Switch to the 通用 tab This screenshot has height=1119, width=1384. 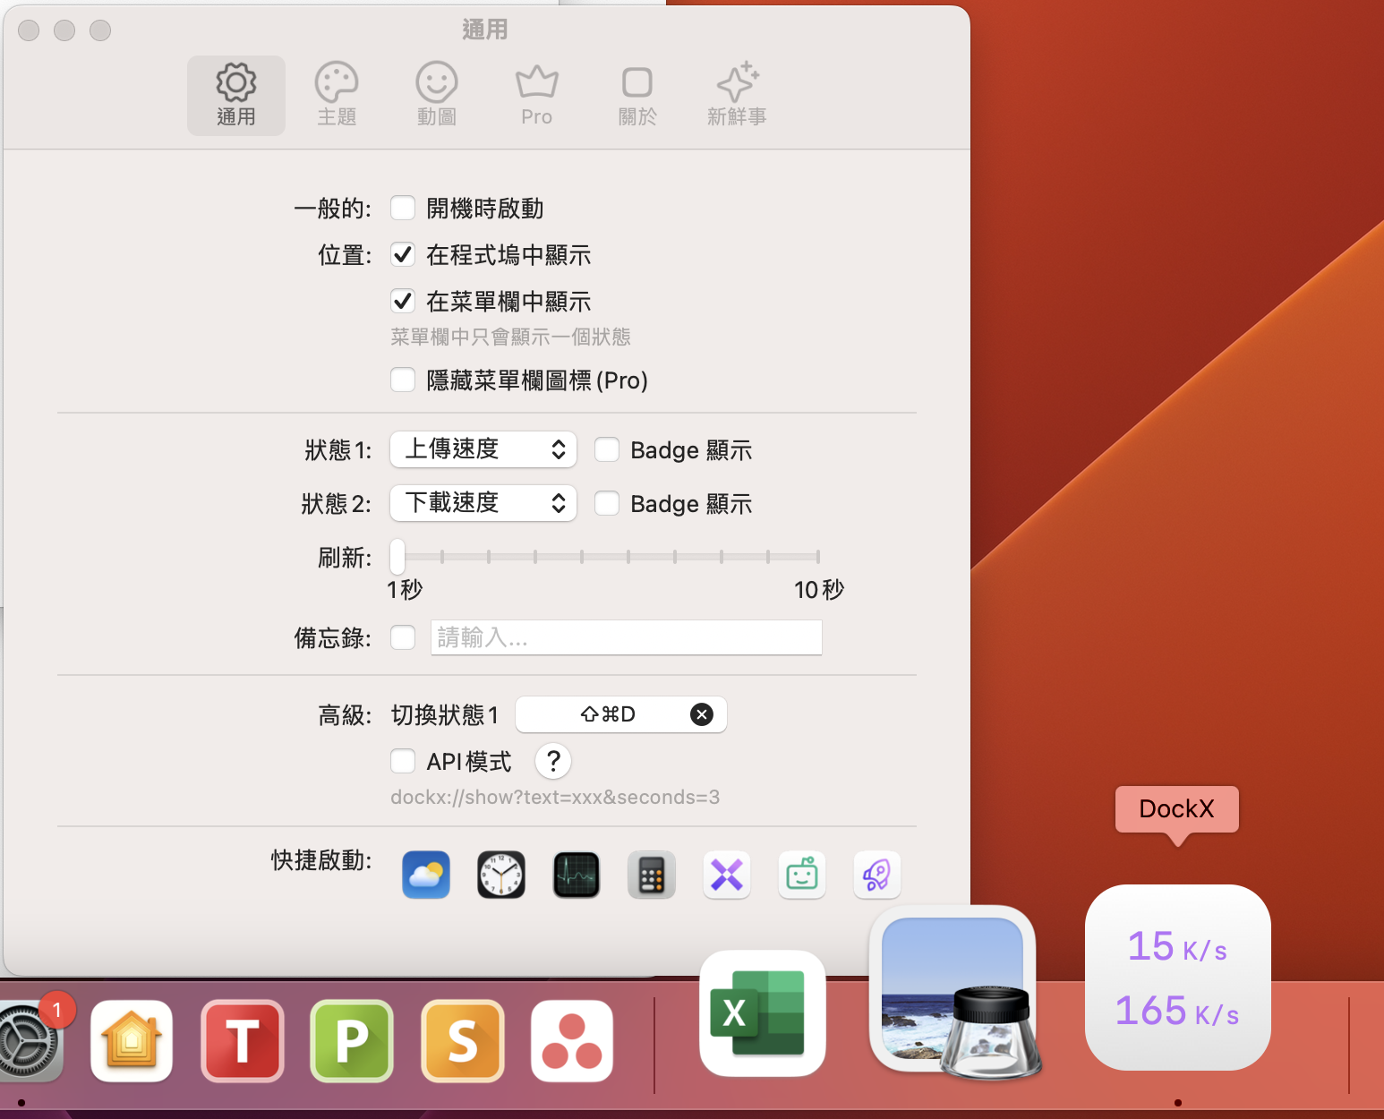(x=236, y=96)
